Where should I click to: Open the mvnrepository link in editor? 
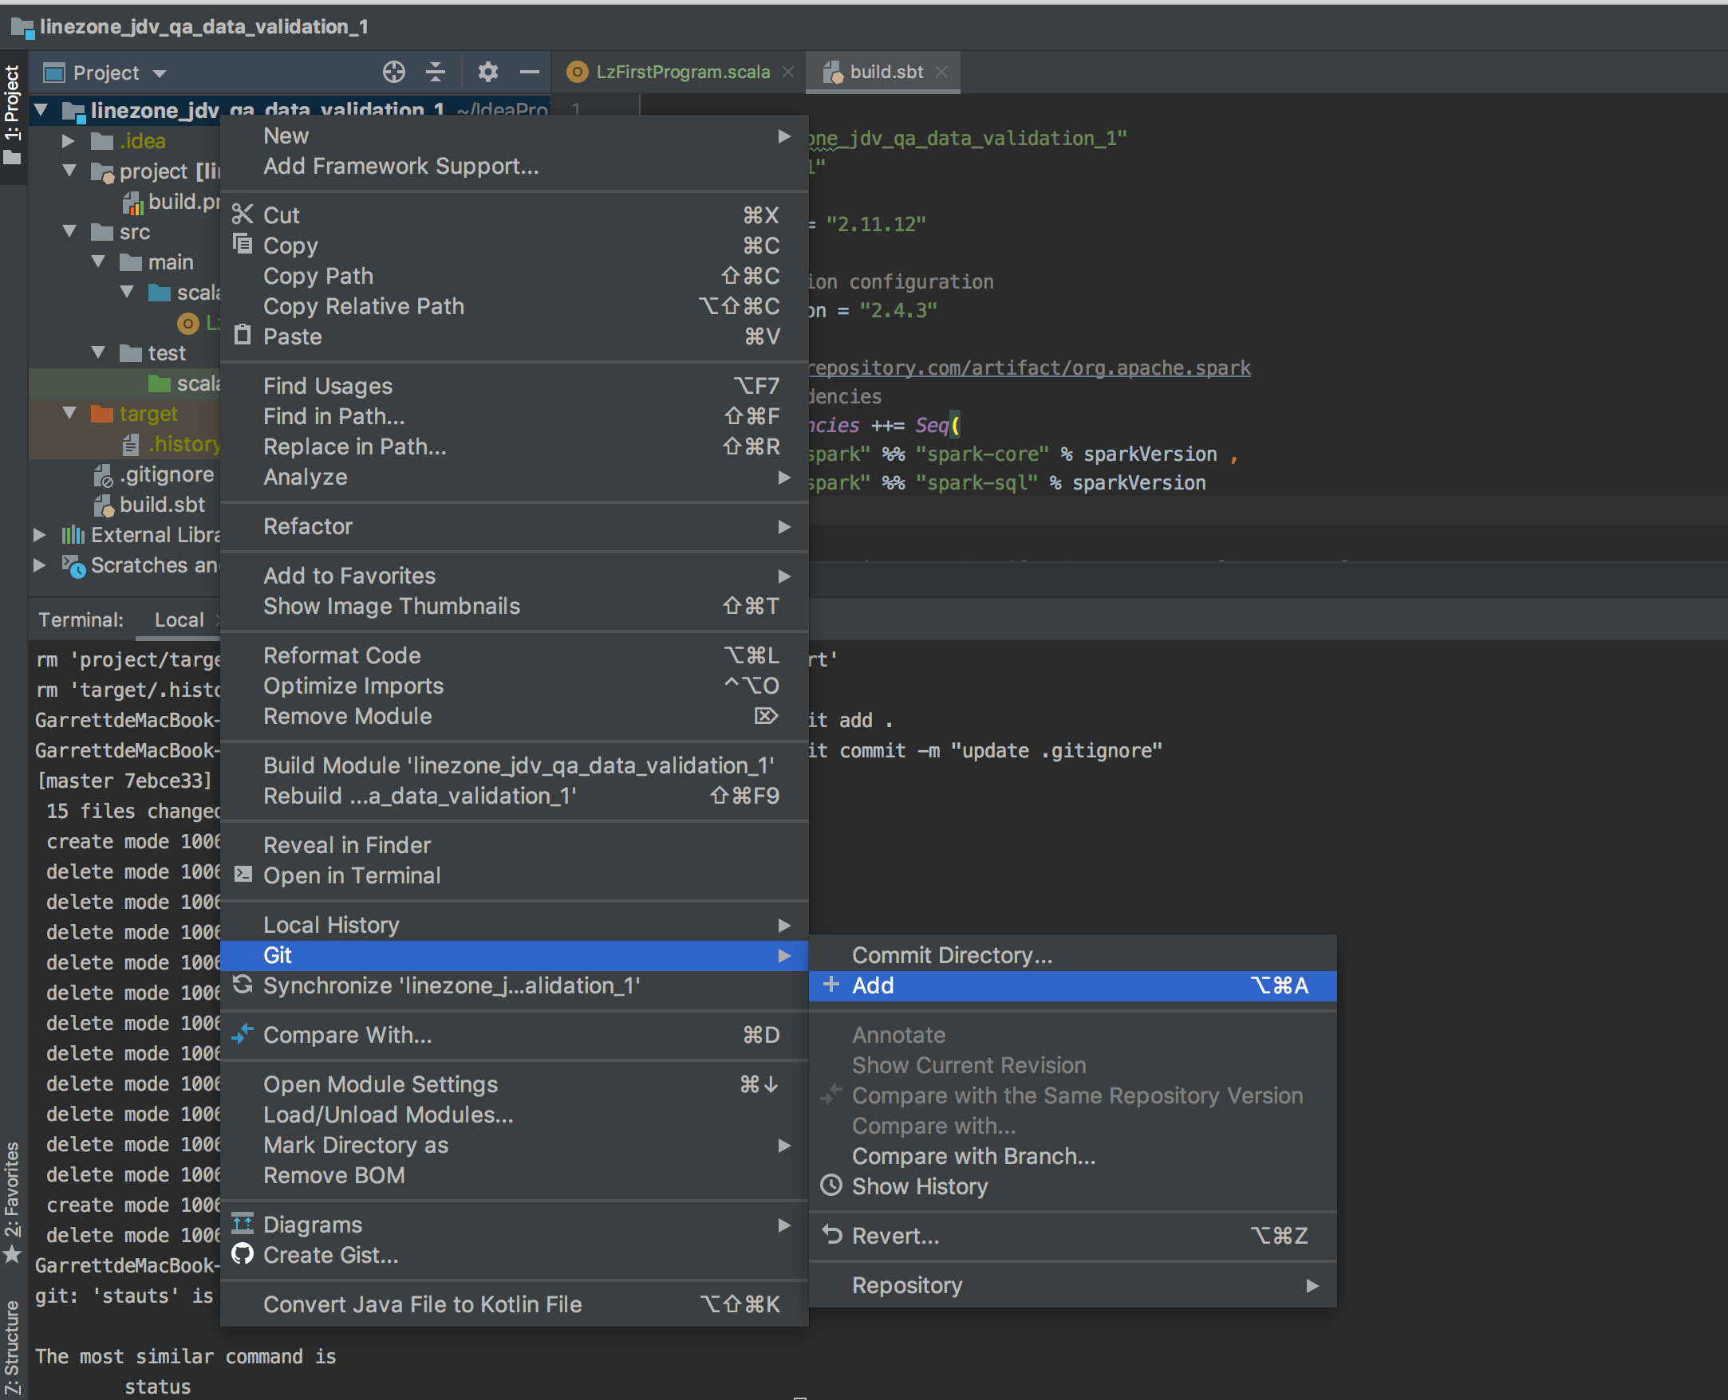point(1029,368)
